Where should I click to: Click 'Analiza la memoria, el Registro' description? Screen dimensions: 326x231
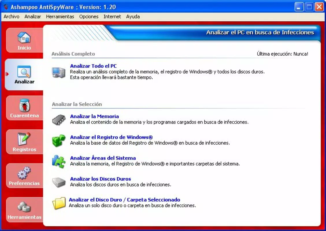point(155,164)
